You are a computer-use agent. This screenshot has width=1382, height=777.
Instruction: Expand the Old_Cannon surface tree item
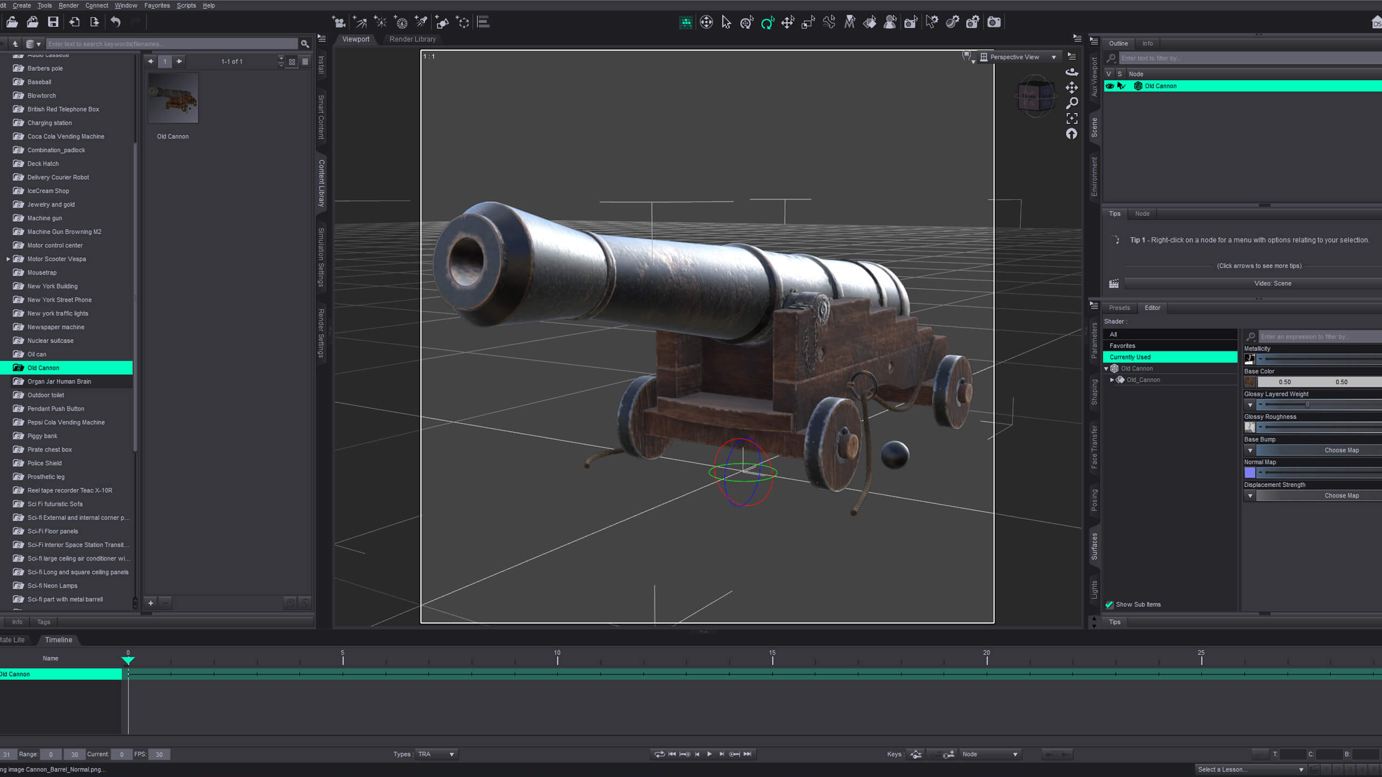click(1112, 380)
